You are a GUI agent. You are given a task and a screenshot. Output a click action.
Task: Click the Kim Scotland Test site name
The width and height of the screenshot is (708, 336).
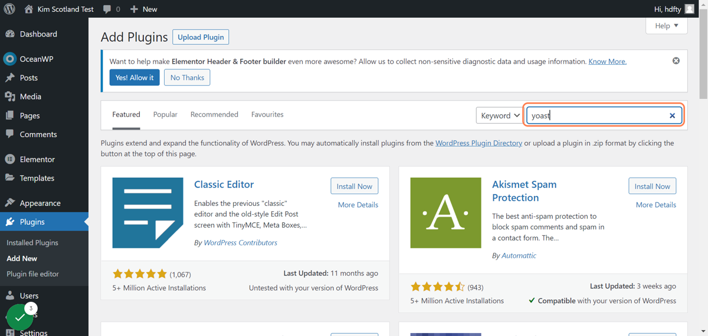click(x=65, y=9)
